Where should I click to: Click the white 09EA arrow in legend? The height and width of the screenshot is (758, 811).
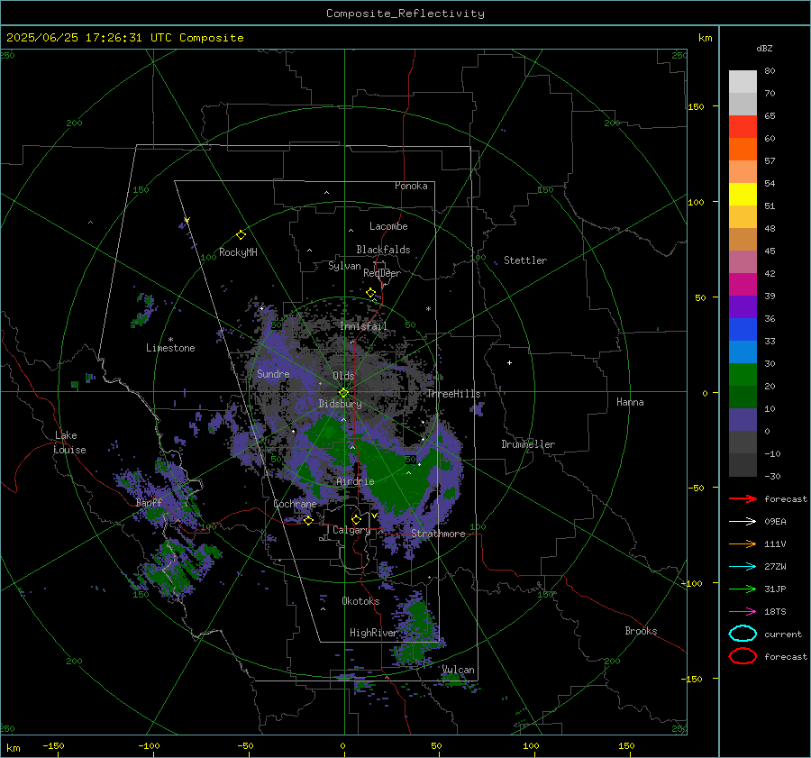pos(743,522)
